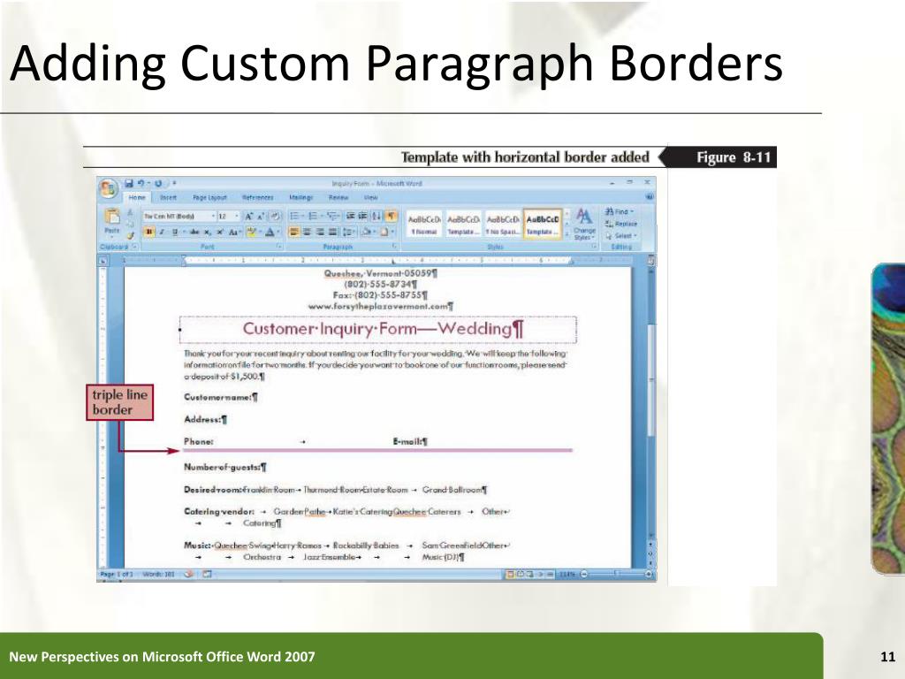The image size is (905, 679).
Task: Open the Font dialog launcher
Action: tap(279, 247)
